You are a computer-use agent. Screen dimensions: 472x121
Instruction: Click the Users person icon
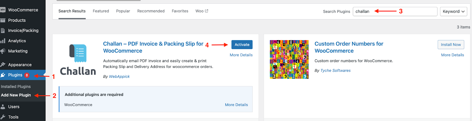(x=3, y=107)
